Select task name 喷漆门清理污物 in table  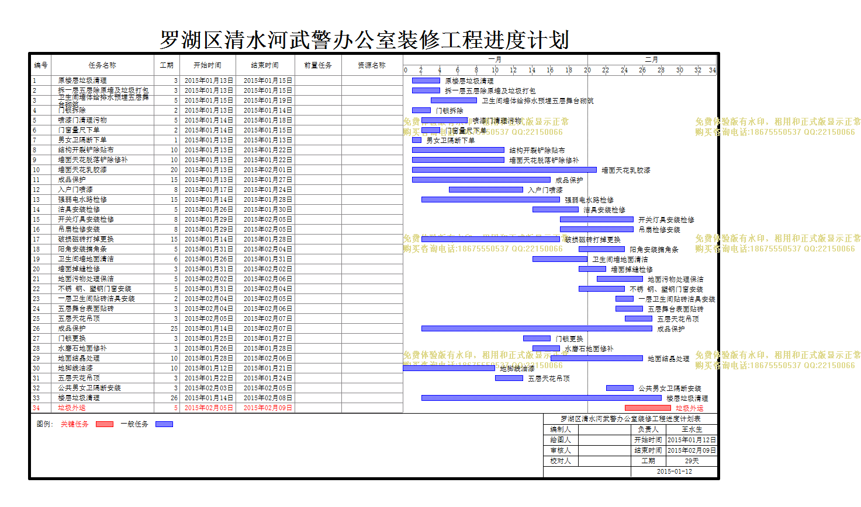click(x=82, y=120)
